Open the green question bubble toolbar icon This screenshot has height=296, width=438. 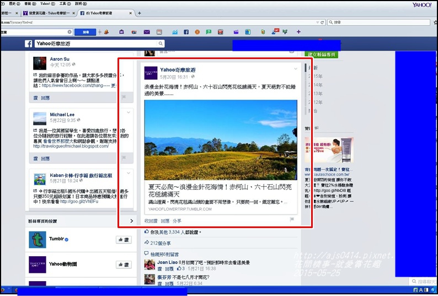pos(209,32)
